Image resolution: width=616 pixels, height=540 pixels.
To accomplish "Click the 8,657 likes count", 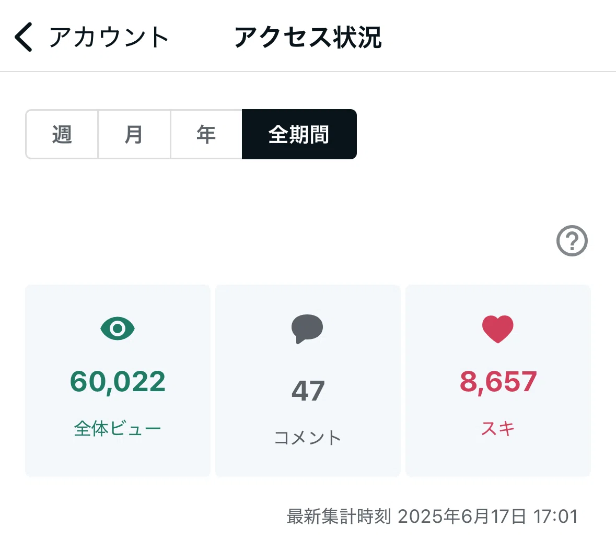I will pyautogui.click(x=498, y=381).
